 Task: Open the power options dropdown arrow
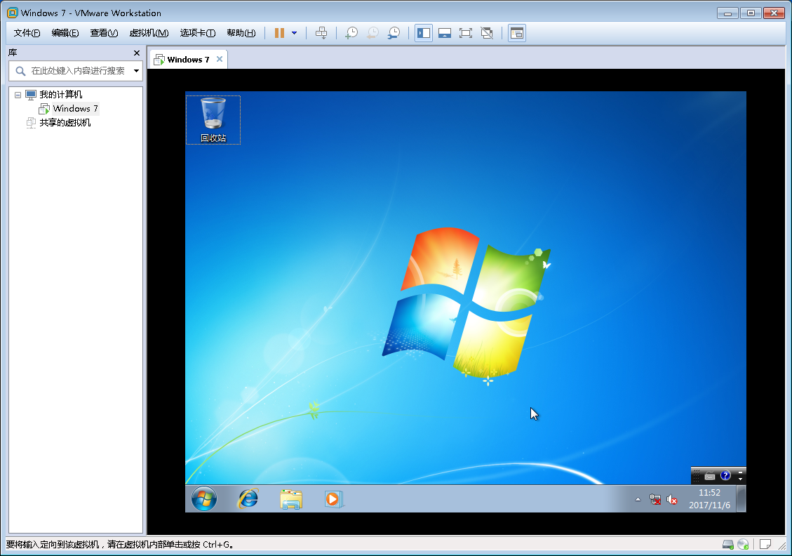[x=295, y=34]
